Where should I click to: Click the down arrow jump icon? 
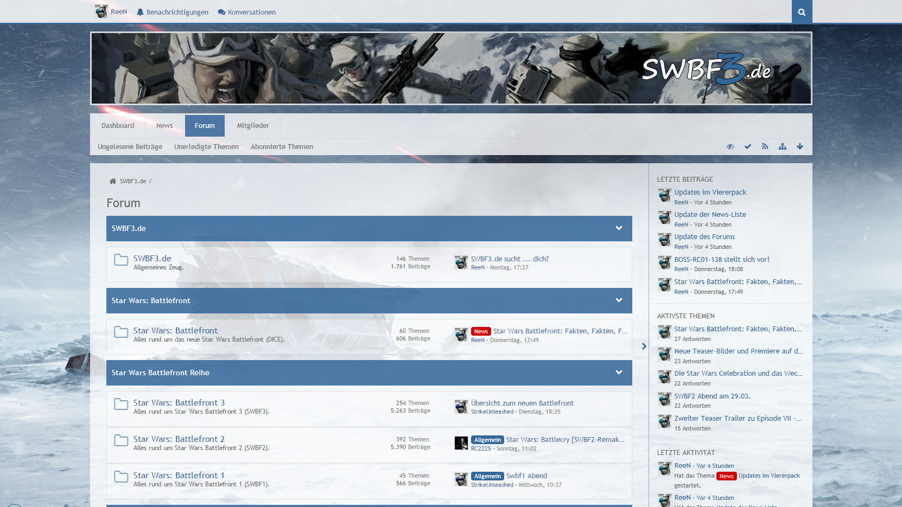[x=800, y=146]
